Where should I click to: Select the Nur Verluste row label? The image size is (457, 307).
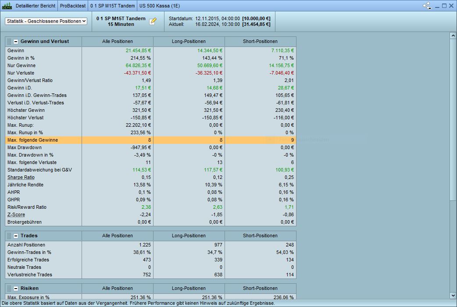click(x=21, y=73)
